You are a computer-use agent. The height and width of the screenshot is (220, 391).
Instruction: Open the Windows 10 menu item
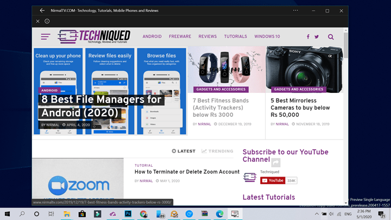(267, 36)
